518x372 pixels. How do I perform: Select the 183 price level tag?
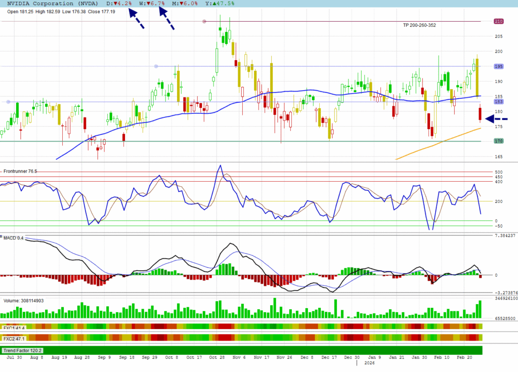point(498,102)
